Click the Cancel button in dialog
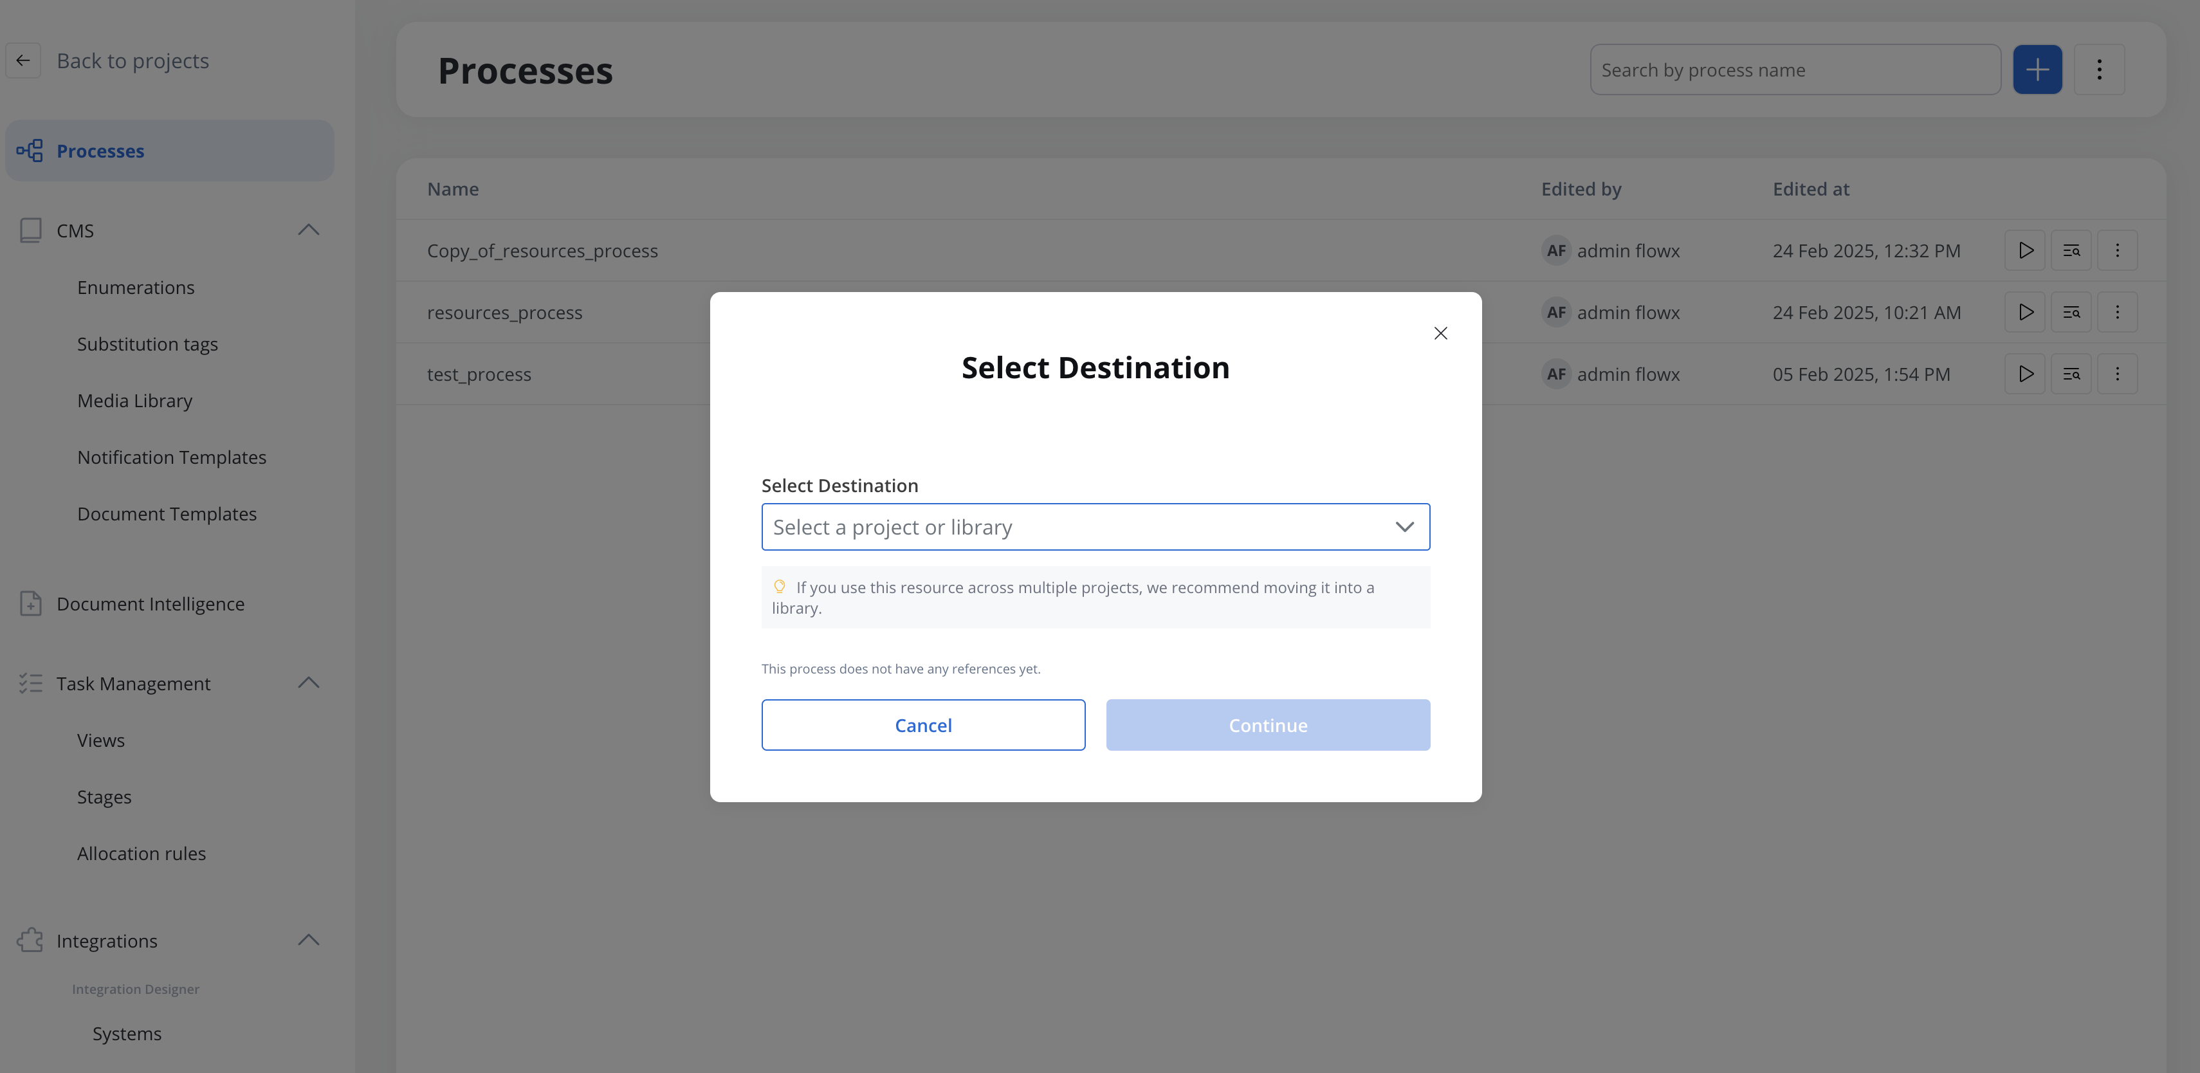 tap(923, 725)
